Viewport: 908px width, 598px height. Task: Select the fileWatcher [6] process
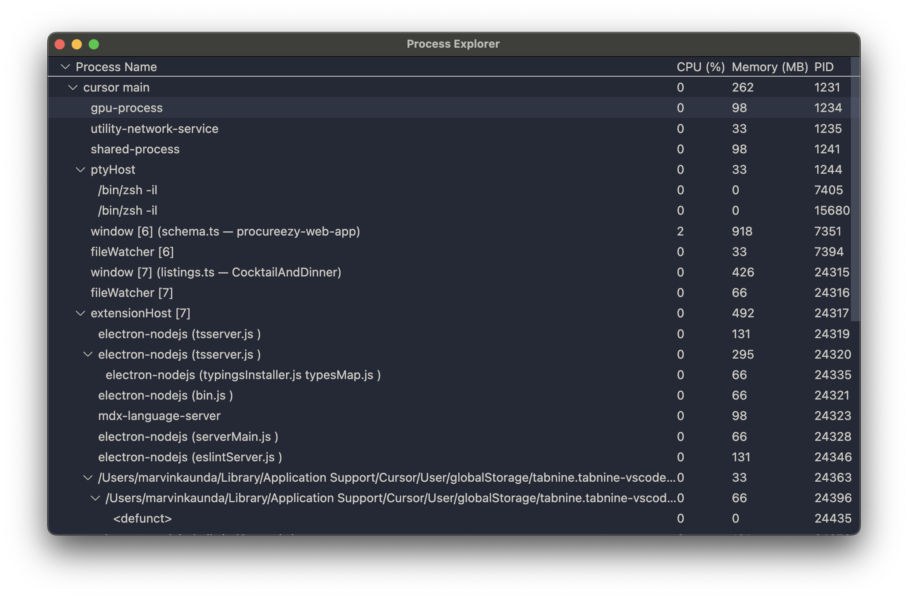132,252
